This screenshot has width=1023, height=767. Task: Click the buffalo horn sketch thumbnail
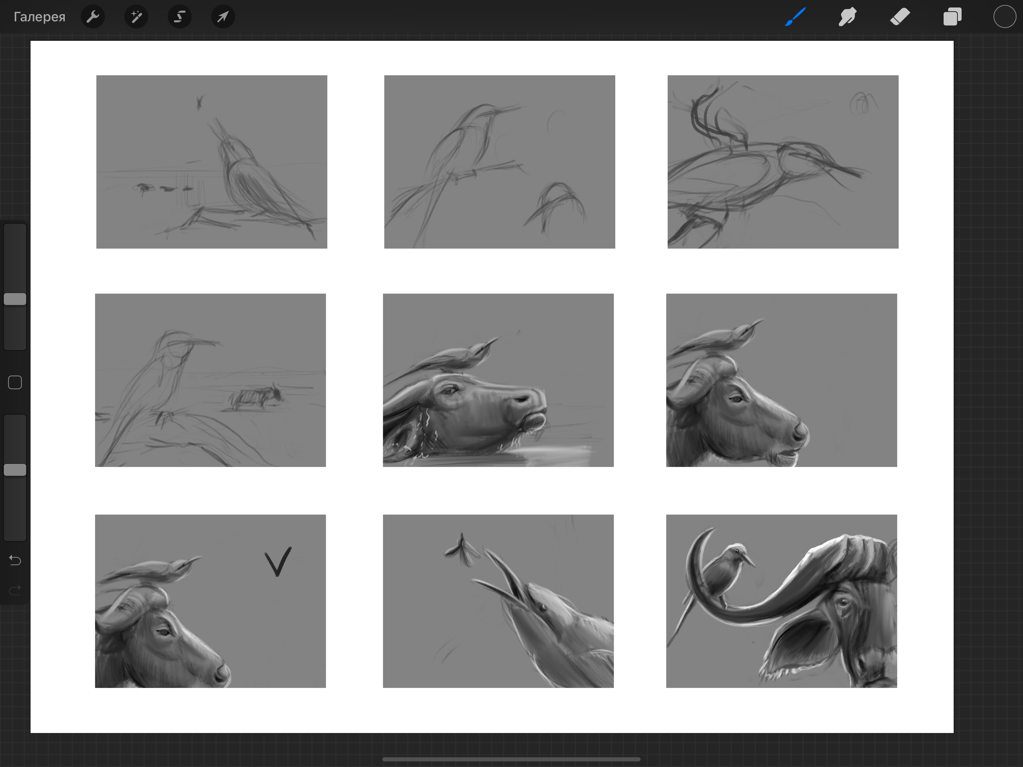[781, 601]
